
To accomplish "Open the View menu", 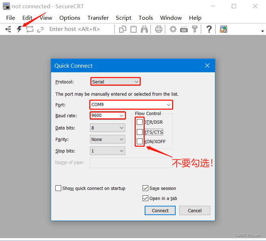I will coord(46,18).
